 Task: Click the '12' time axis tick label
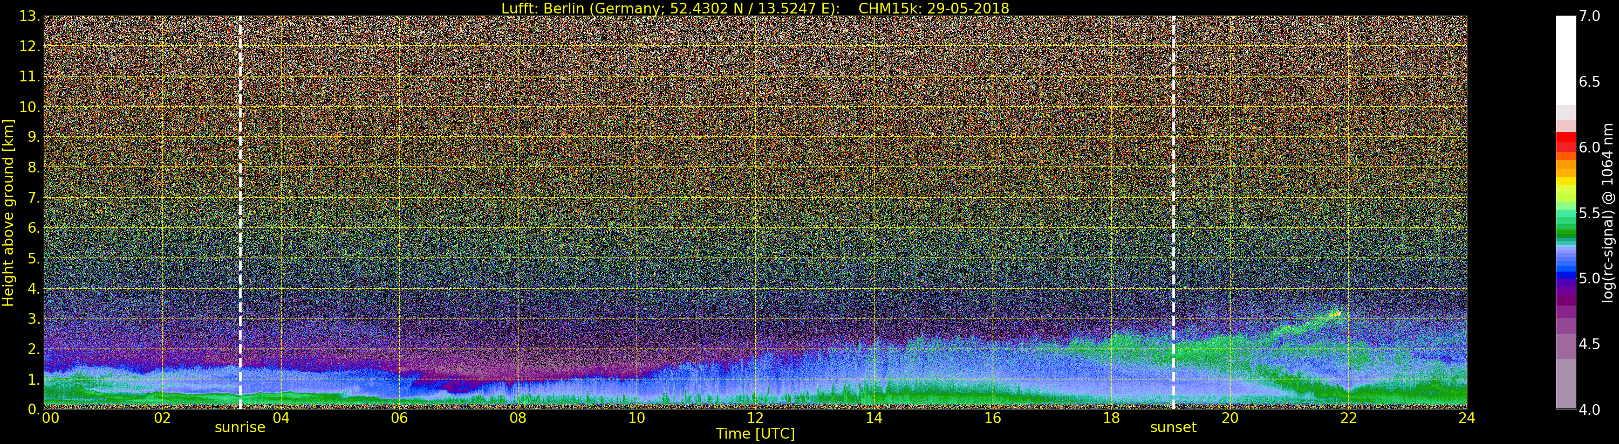[755, 418]
